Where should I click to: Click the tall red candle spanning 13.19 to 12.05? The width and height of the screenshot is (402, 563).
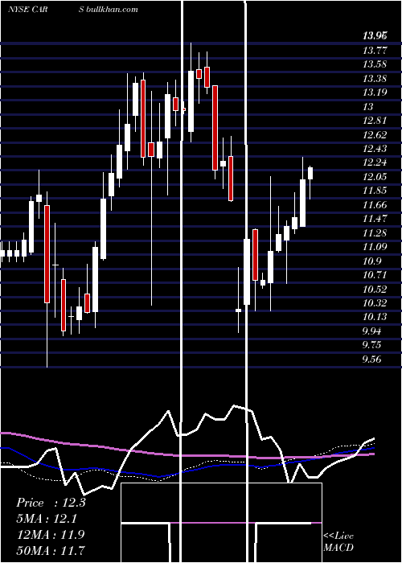tap(215, 128)
